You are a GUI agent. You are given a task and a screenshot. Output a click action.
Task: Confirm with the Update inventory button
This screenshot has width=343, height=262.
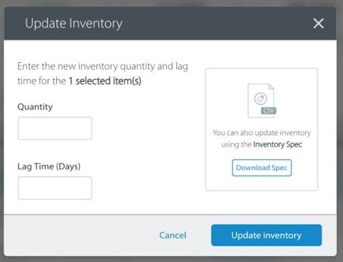click(267, 235)
